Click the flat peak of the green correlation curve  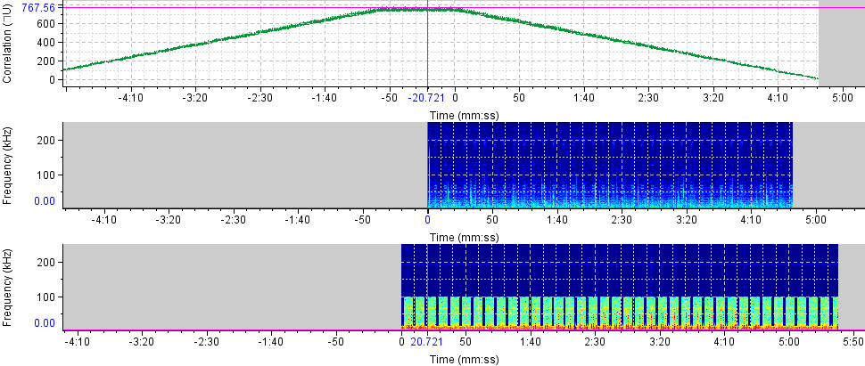[426, 10]
